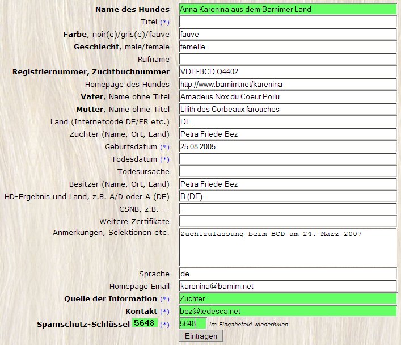Click the Geschlecht field containing femelle
Viewport: 401px width, 345px height.
(287, 47)
